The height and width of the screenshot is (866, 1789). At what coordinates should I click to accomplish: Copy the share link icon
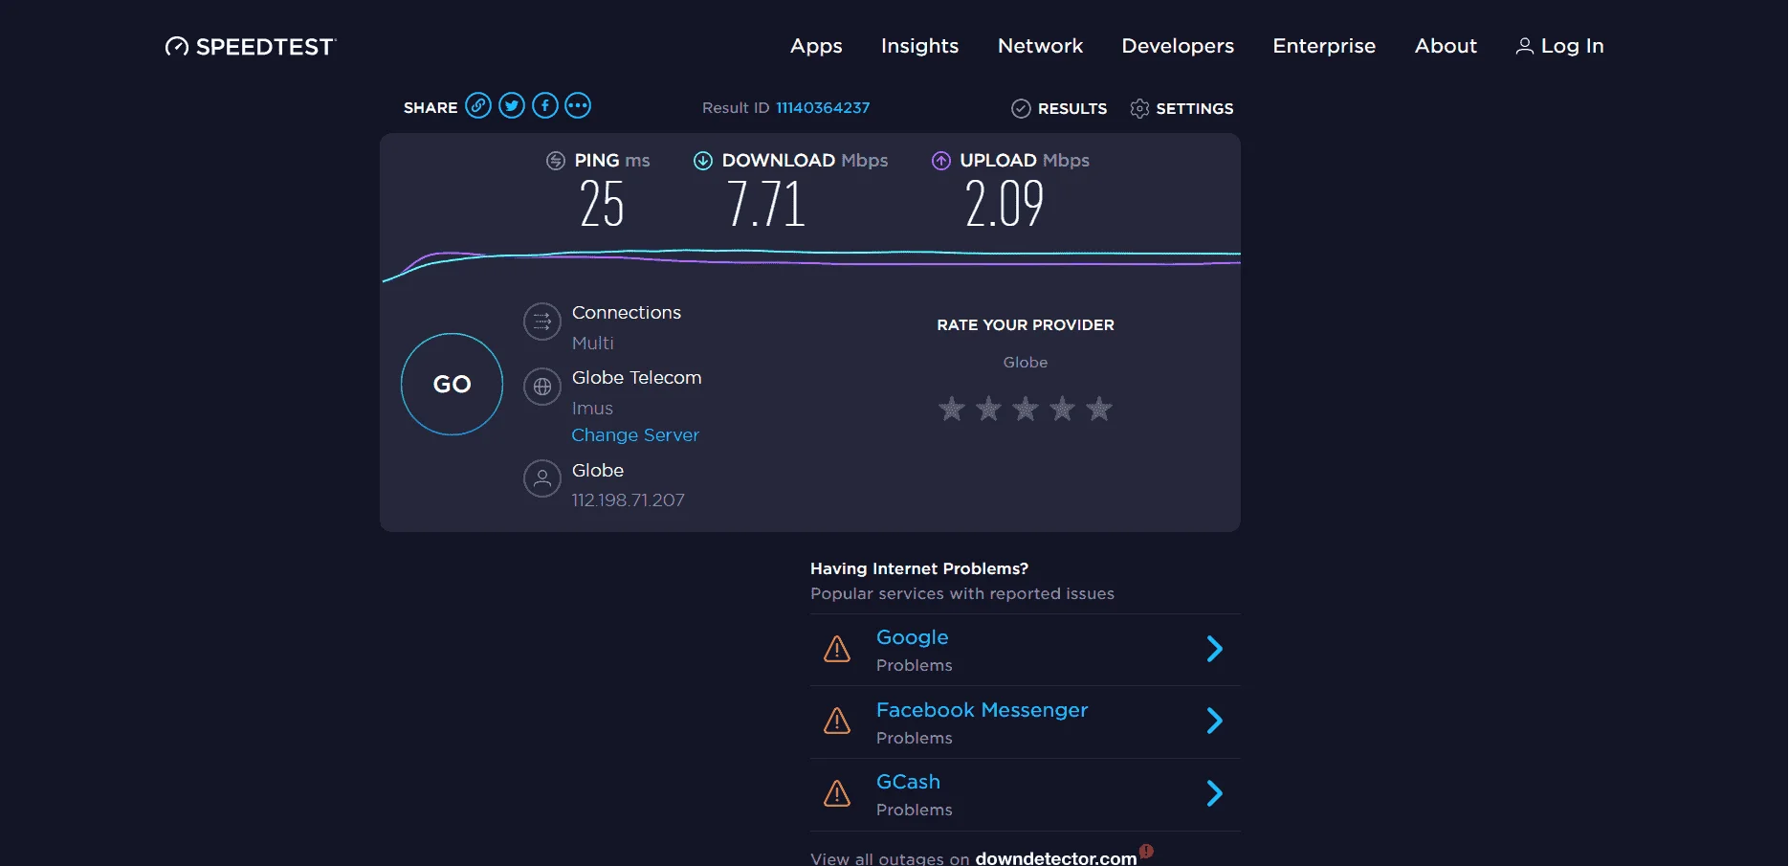[x=478, y=105]
